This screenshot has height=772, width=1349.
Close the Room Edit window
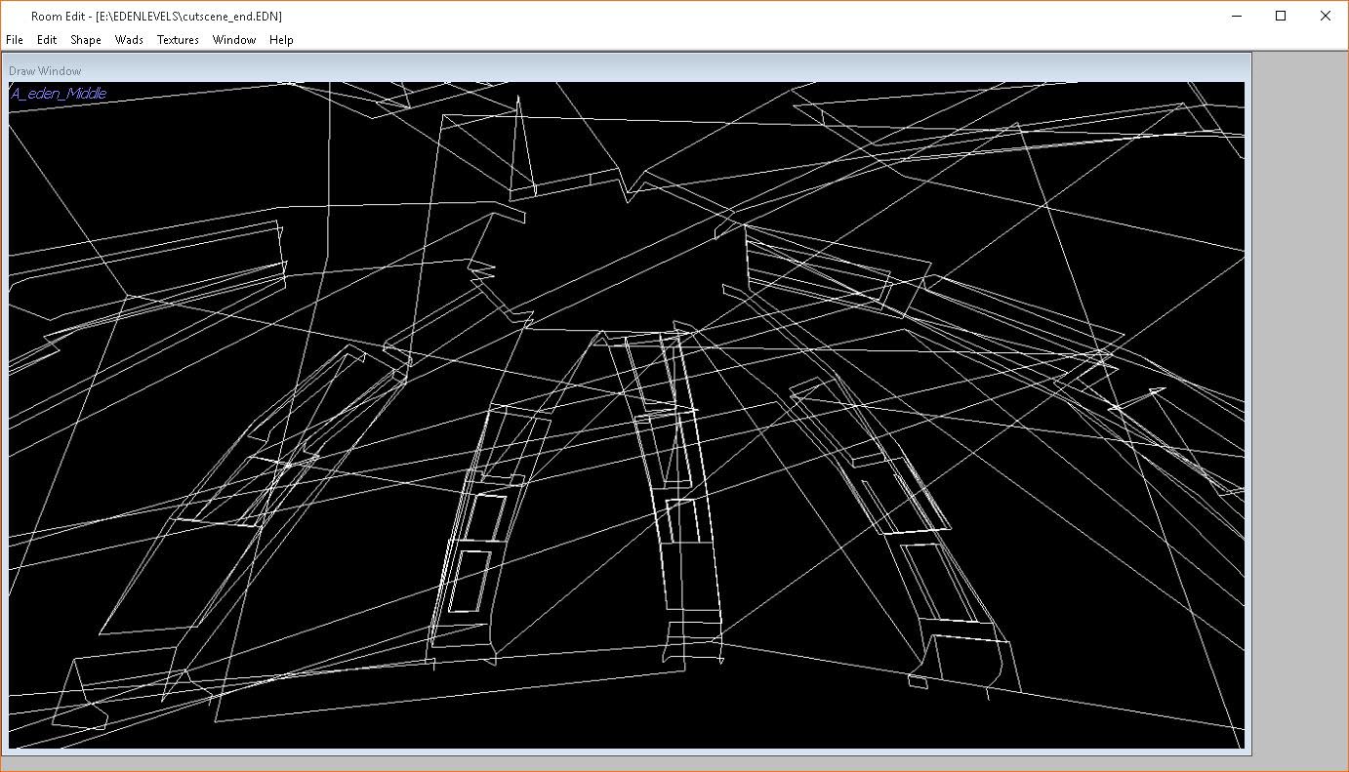click(x=1326, y=16)
